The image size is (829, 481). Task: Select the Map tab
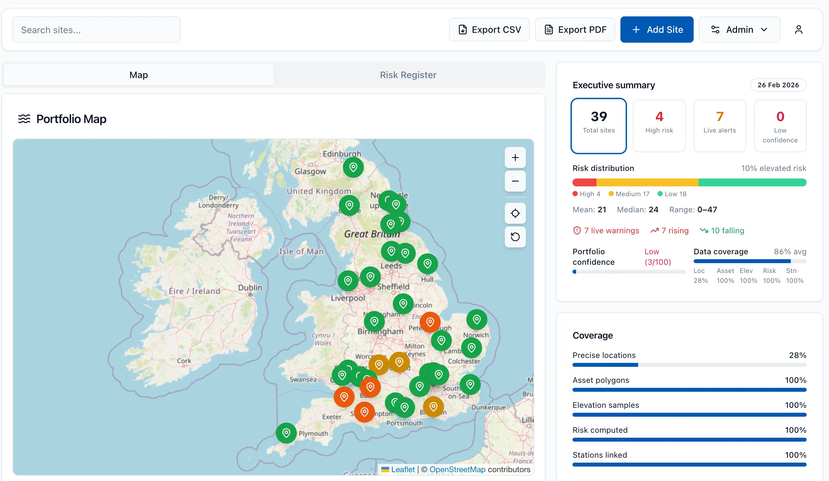point(138,74)
